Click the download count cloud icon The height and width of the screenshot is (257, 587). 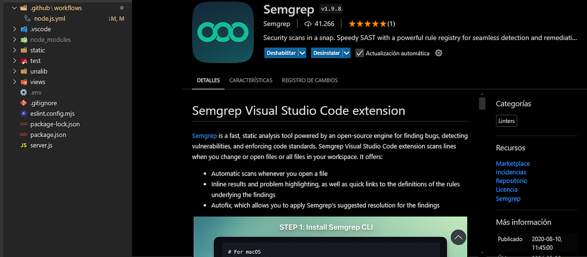click(308, 23)
